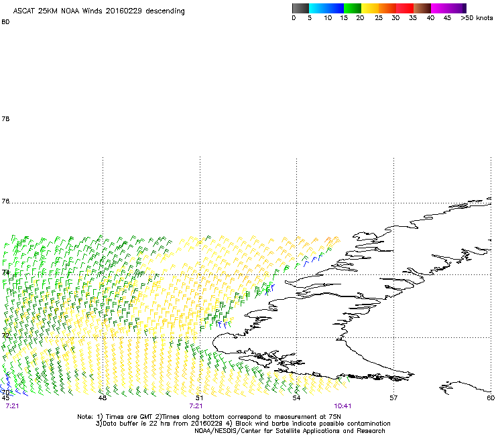Click the longitude label '54'

pos(296,398)
